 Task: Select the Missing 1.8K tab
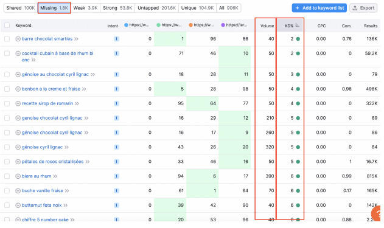[54, 8]
